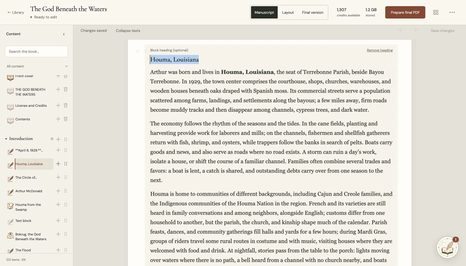Open the three-dot more options menu
This screenshot has width=466, height=266.
[452, 12]
